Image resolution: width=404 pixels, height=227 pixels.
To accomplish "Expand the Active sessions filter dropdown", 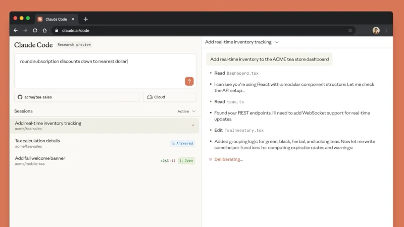I will pyautogui.click(x=186, y=111).
